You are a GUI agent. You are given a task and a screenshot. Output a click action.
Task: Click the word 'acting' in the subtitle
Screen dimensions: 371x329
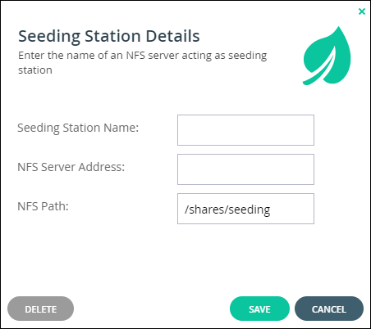coord(197,56)
